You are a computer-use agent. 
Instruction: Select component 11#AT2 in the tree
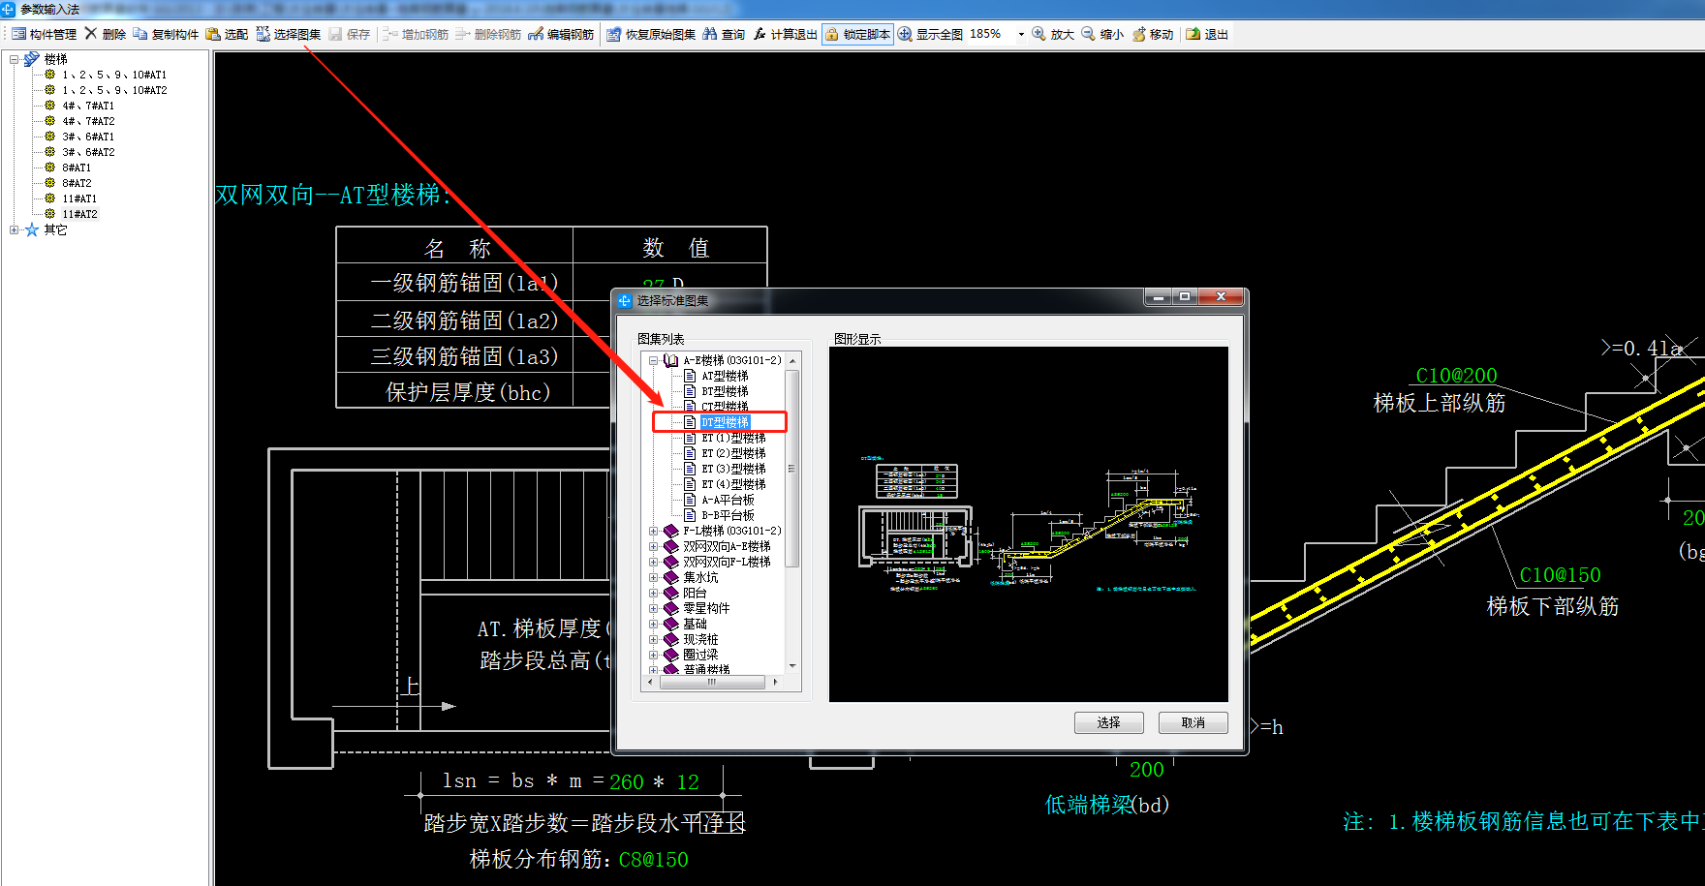click(79, 214)
